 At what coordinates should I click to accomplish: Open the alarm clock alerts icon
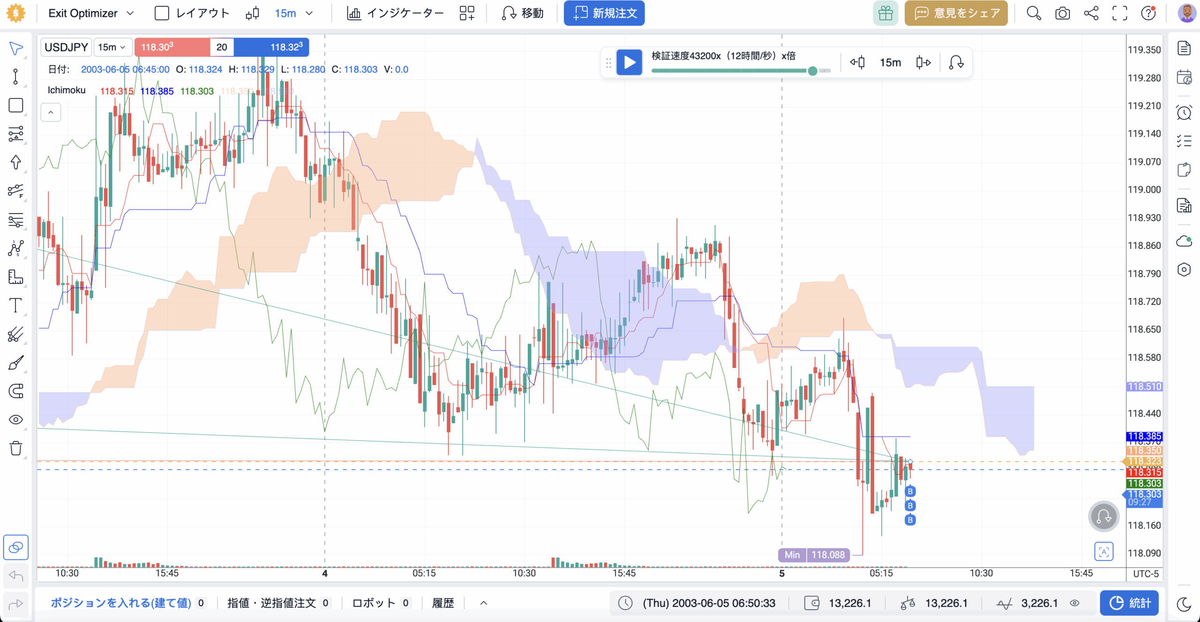[1184, 113]
